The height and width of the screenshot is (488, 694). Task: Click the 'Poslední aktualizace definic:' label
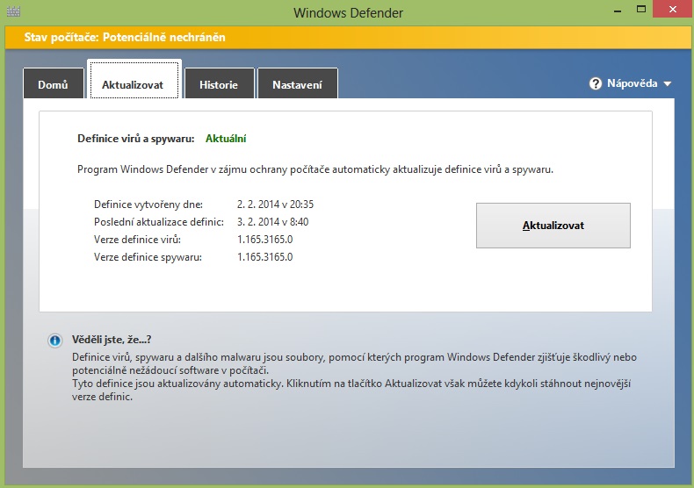point(159,222)
